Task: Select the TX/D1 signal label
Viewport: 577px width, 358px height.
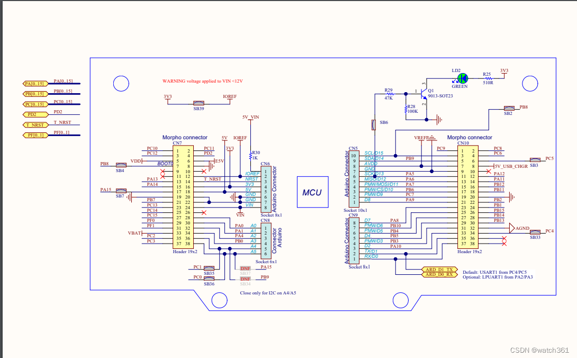Action: point(371,251)
